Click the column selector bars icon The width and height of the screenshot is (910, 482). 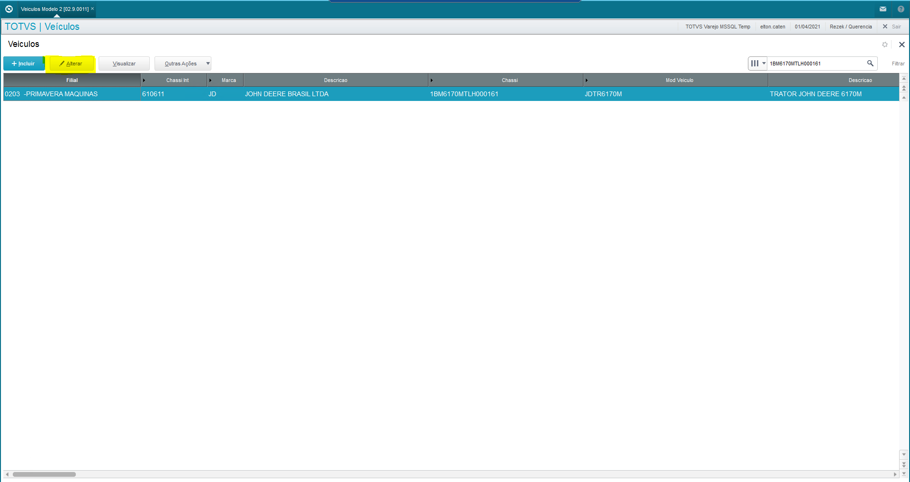click(755, 64)
